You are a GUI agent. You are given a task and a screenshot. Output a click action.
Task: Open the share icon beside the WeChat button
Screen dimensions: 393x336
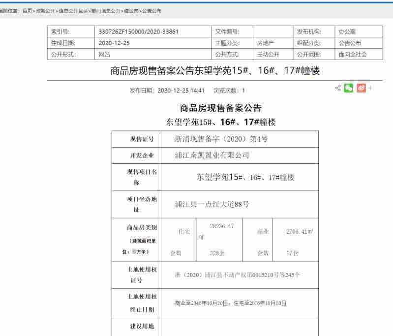coord(338,88)
